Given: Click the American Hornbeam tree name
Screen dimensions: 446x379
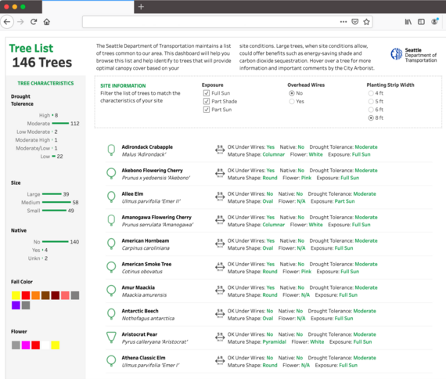Looking at the screenshot, I should (146, 240).
